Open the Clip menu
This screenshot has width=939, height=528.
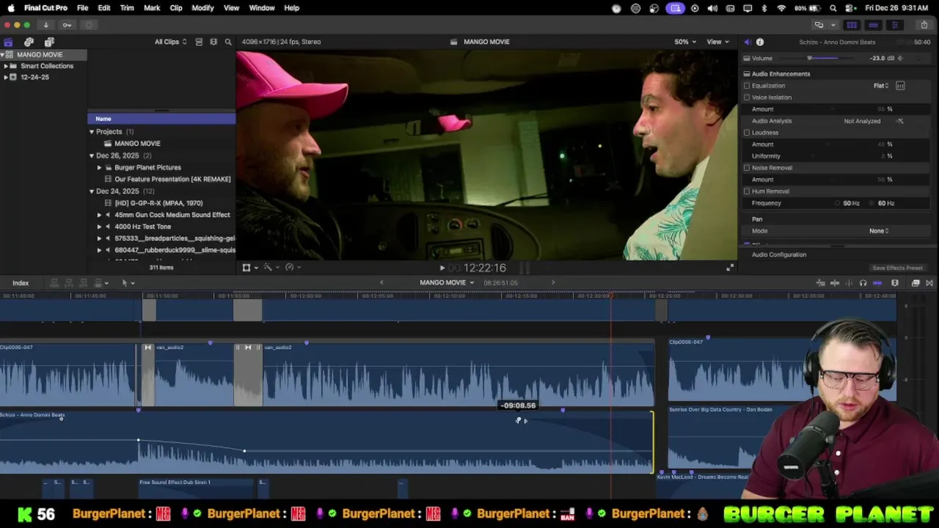click(176, 8)
